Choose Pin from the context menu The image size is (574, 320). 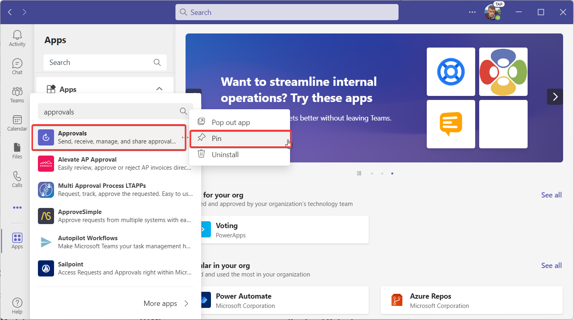click(240, 138)
